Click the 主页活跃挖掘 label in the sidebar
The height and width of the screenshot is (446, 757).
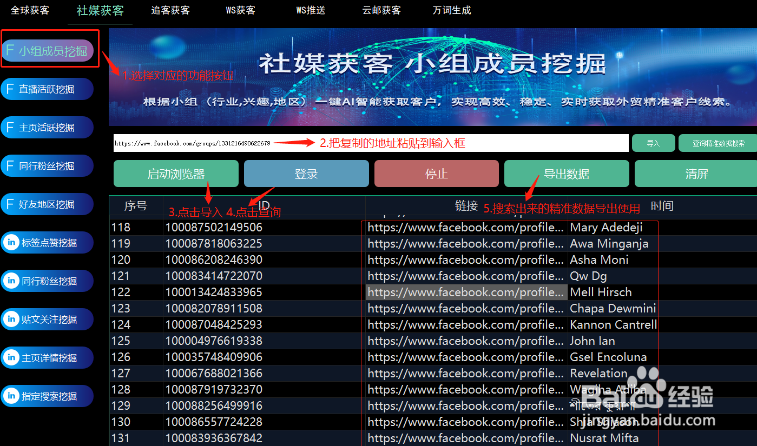point(47,128)
